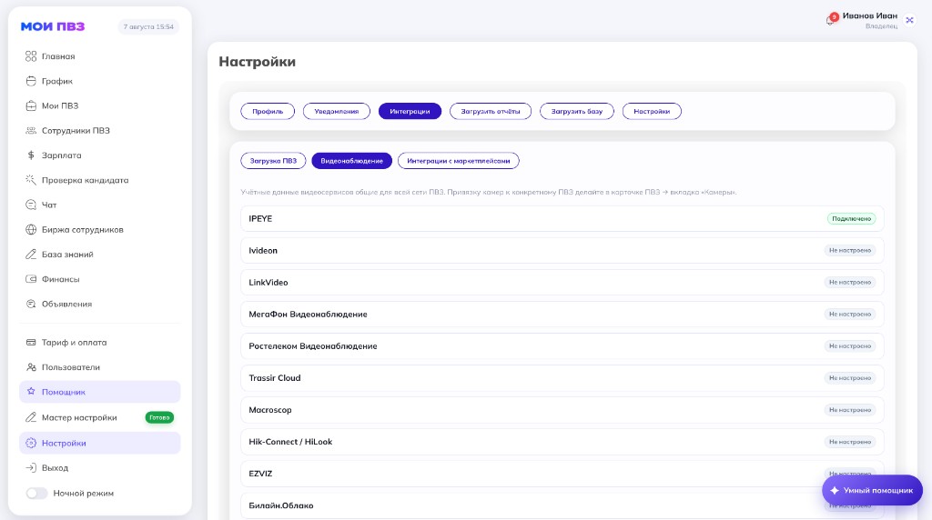The height and width of the screenshot is (520, 932).
Task: Expand the Hik-Connect / HiLook row
Action: 562,442
